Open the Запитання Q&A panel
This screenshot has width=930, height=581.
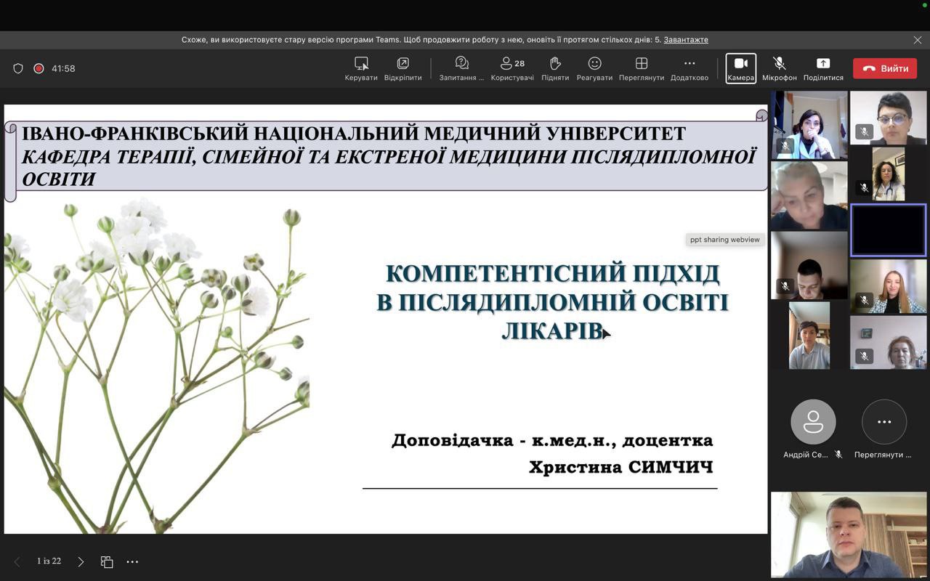pos(461,64)
